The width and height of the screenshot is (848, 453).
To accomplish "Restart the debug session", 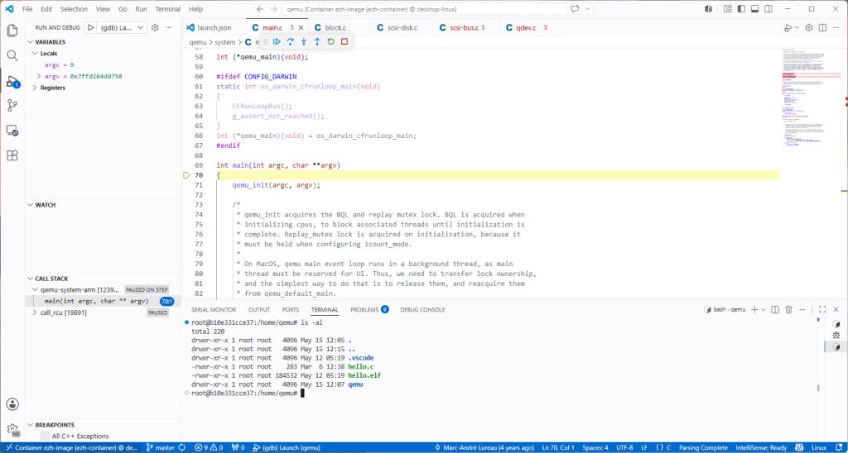I will pos(330,41).
